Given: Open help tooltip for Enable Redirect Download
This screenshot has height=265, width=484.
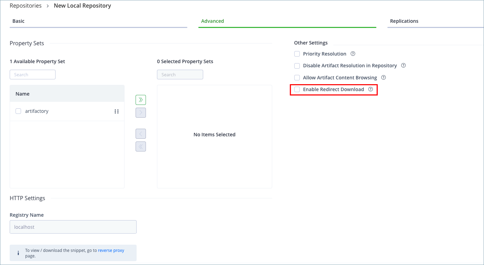Looking at the screenshot, I should pyautogui.click(x=371, y=89).
